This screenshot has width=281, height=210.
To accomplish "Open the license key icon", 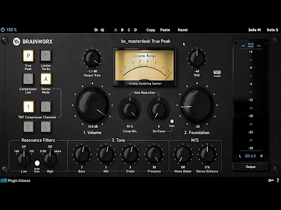I will click(x=271, y=180).
